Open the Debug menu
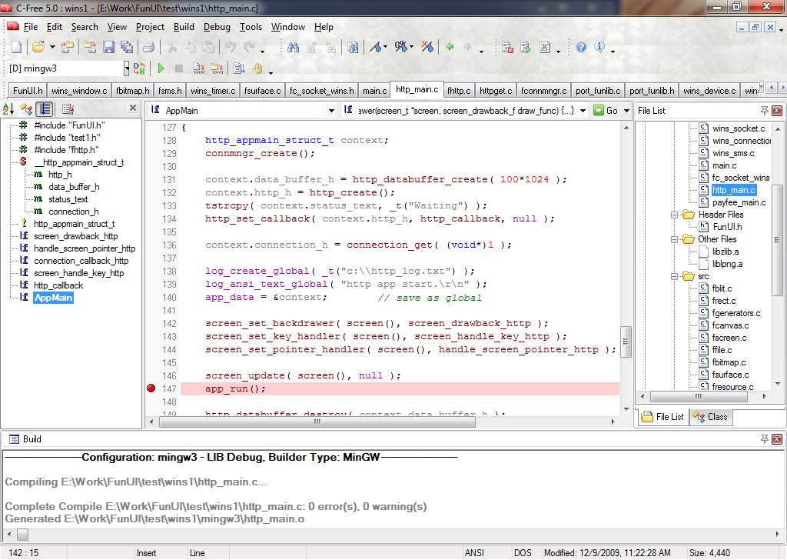This screenshot has height=560, width=787. pyautogui.click(x=217, y=27)
